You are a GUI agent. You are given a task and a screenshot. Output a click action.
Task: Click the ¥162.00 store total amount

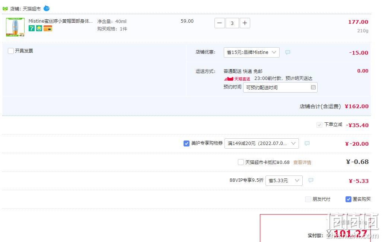point(357,106)
